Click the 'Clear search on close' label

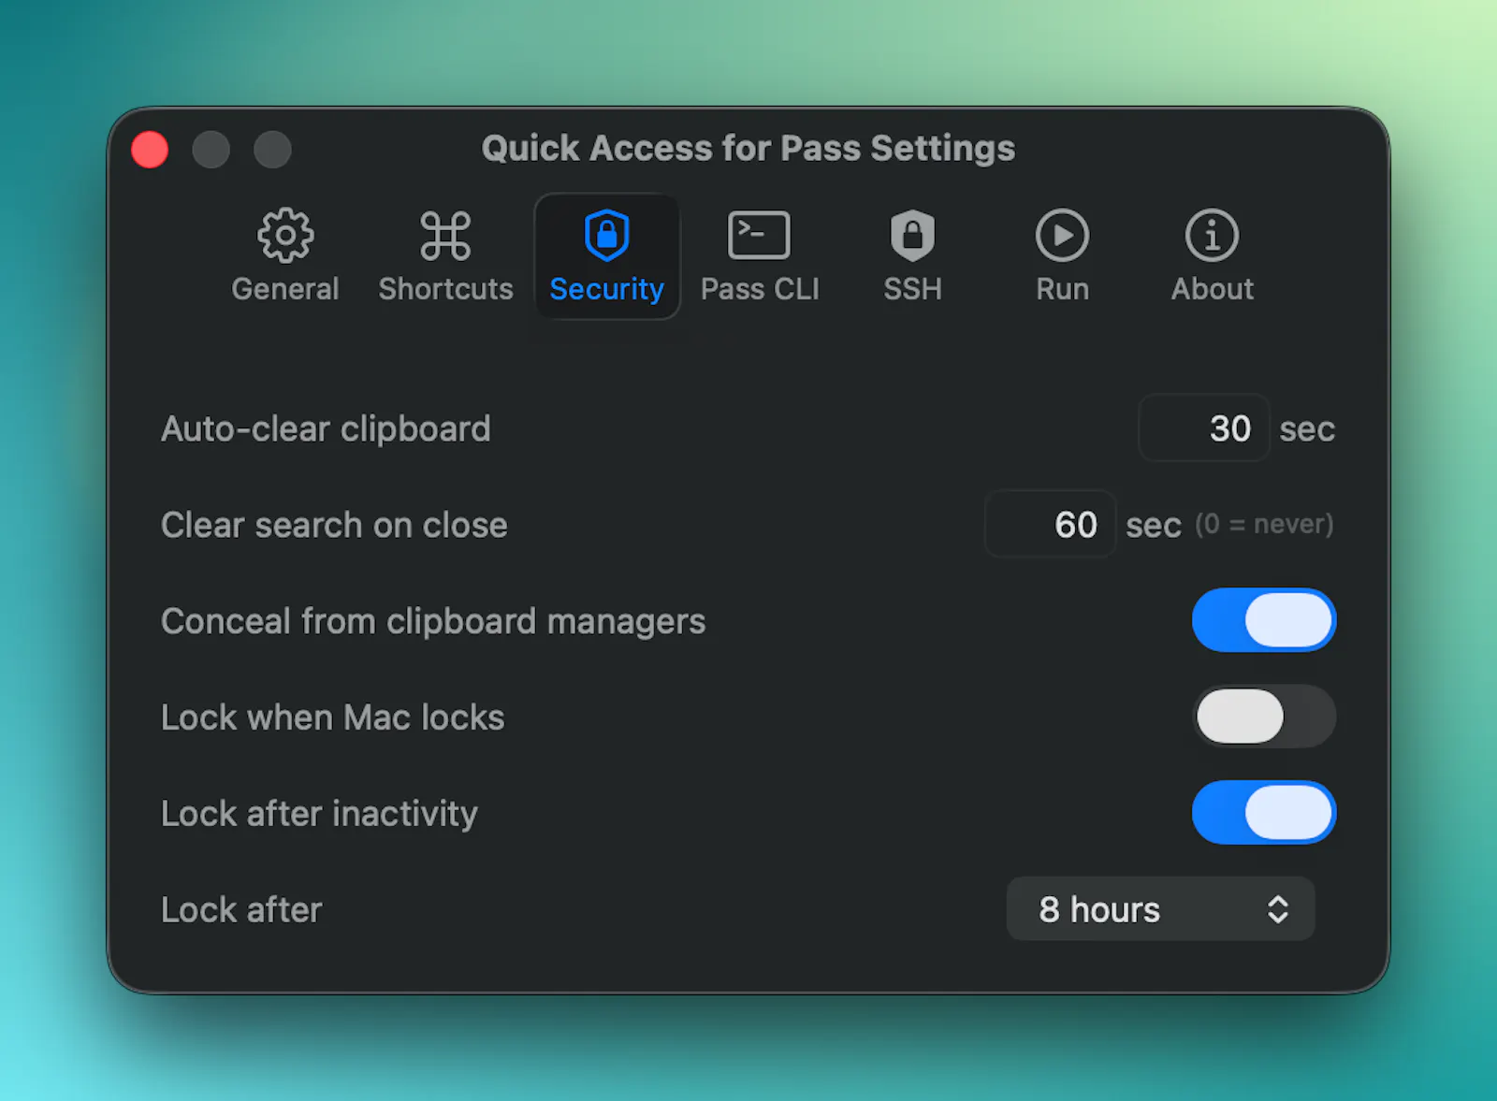tap(334, 525)
